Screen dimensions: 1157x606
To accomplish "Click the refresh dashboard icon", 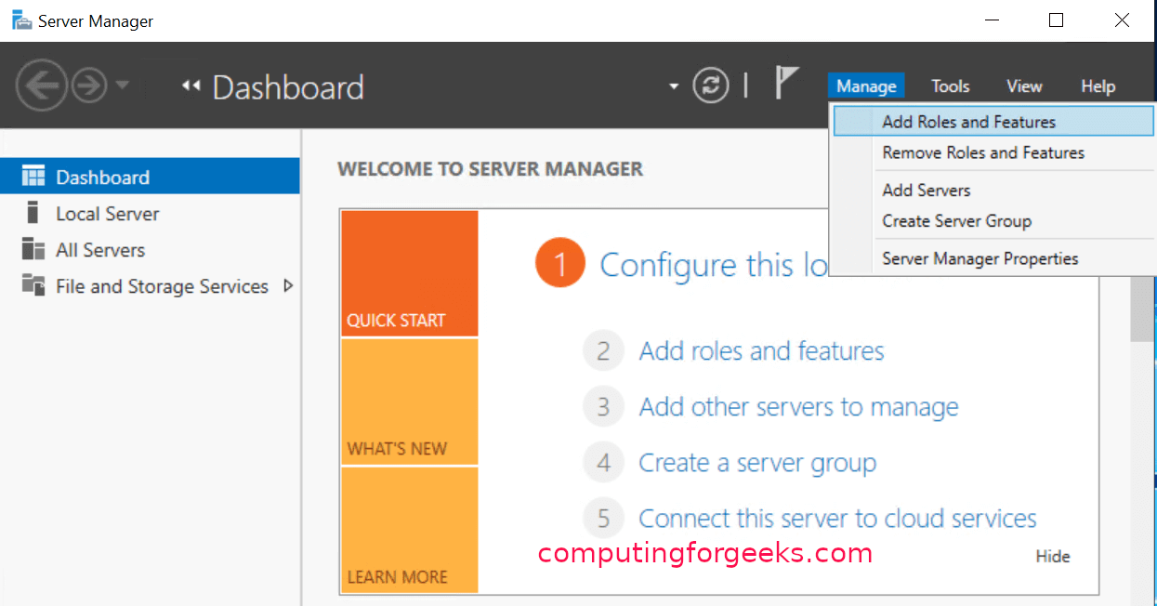I will tap(711, 86).
